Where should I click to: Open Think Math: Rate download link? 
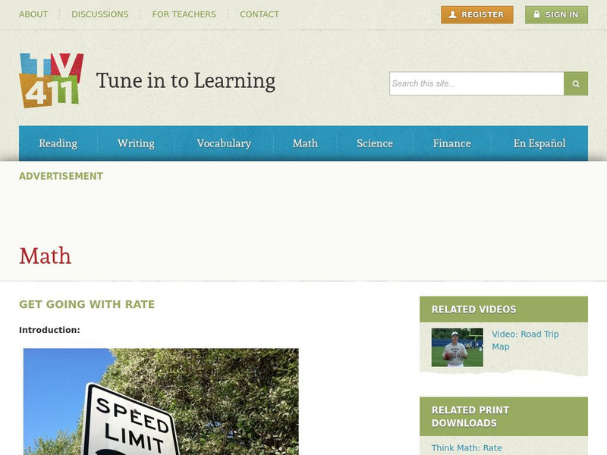(467, 447)
